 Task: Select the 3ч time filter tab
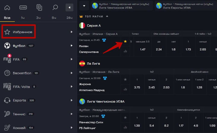[x=38, y=18]
